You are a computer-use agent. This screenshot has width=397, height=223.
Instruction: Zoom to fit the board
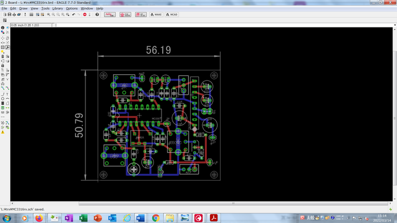click(x=49, y=15)
